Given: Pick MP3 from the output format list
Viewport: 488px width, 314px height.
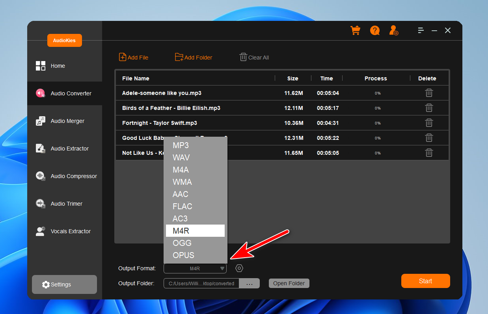Looking at the screenshot, I should point(181,145).
